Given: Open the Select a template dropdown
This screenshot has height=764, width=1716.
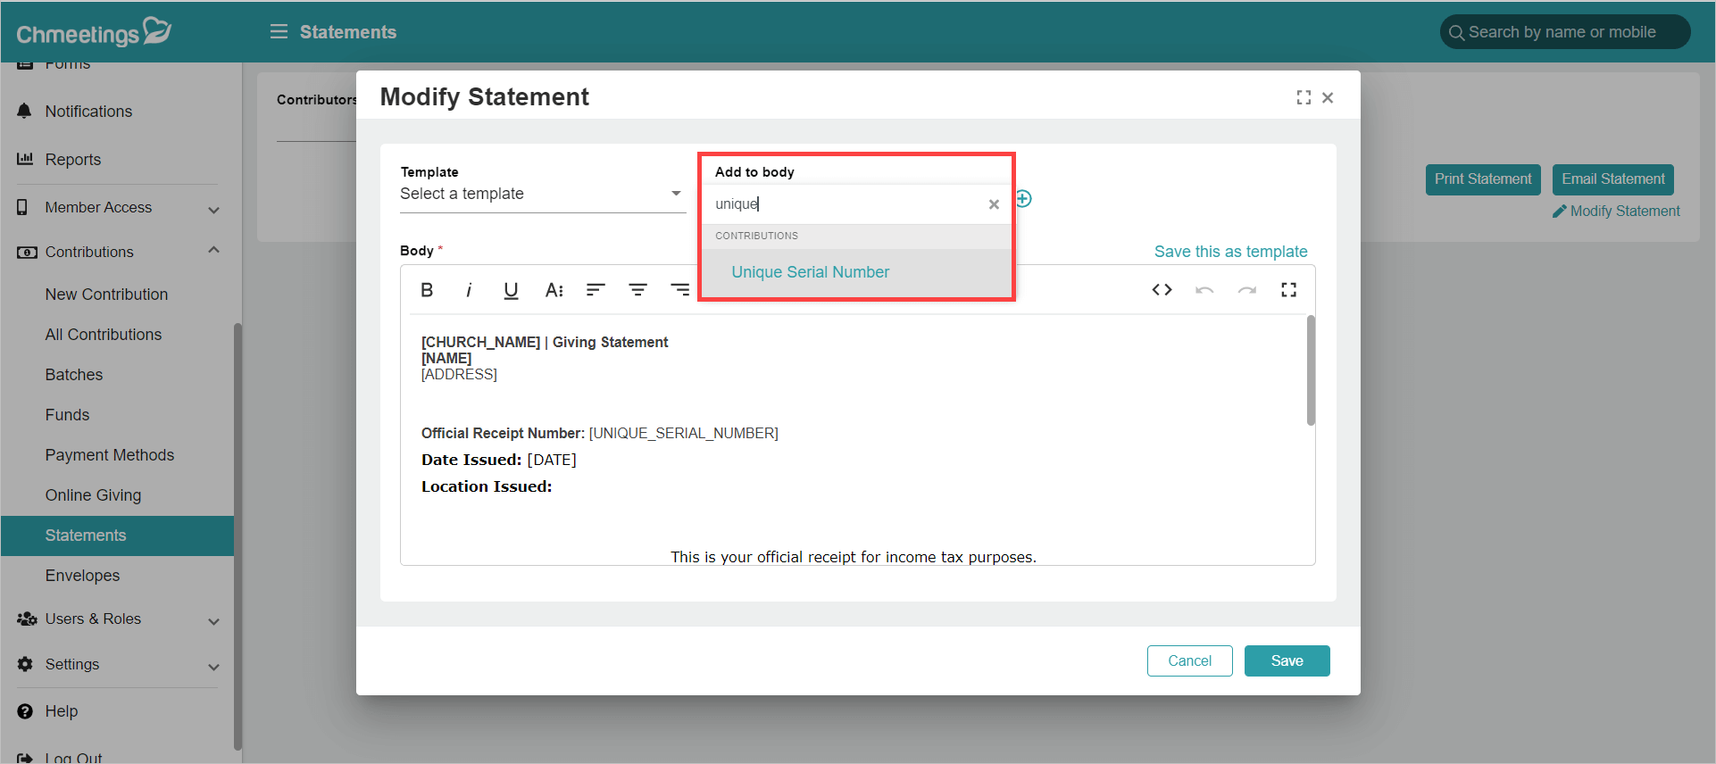Looking at the screenshot, I should pyautogui.click(x=542, y=194).
